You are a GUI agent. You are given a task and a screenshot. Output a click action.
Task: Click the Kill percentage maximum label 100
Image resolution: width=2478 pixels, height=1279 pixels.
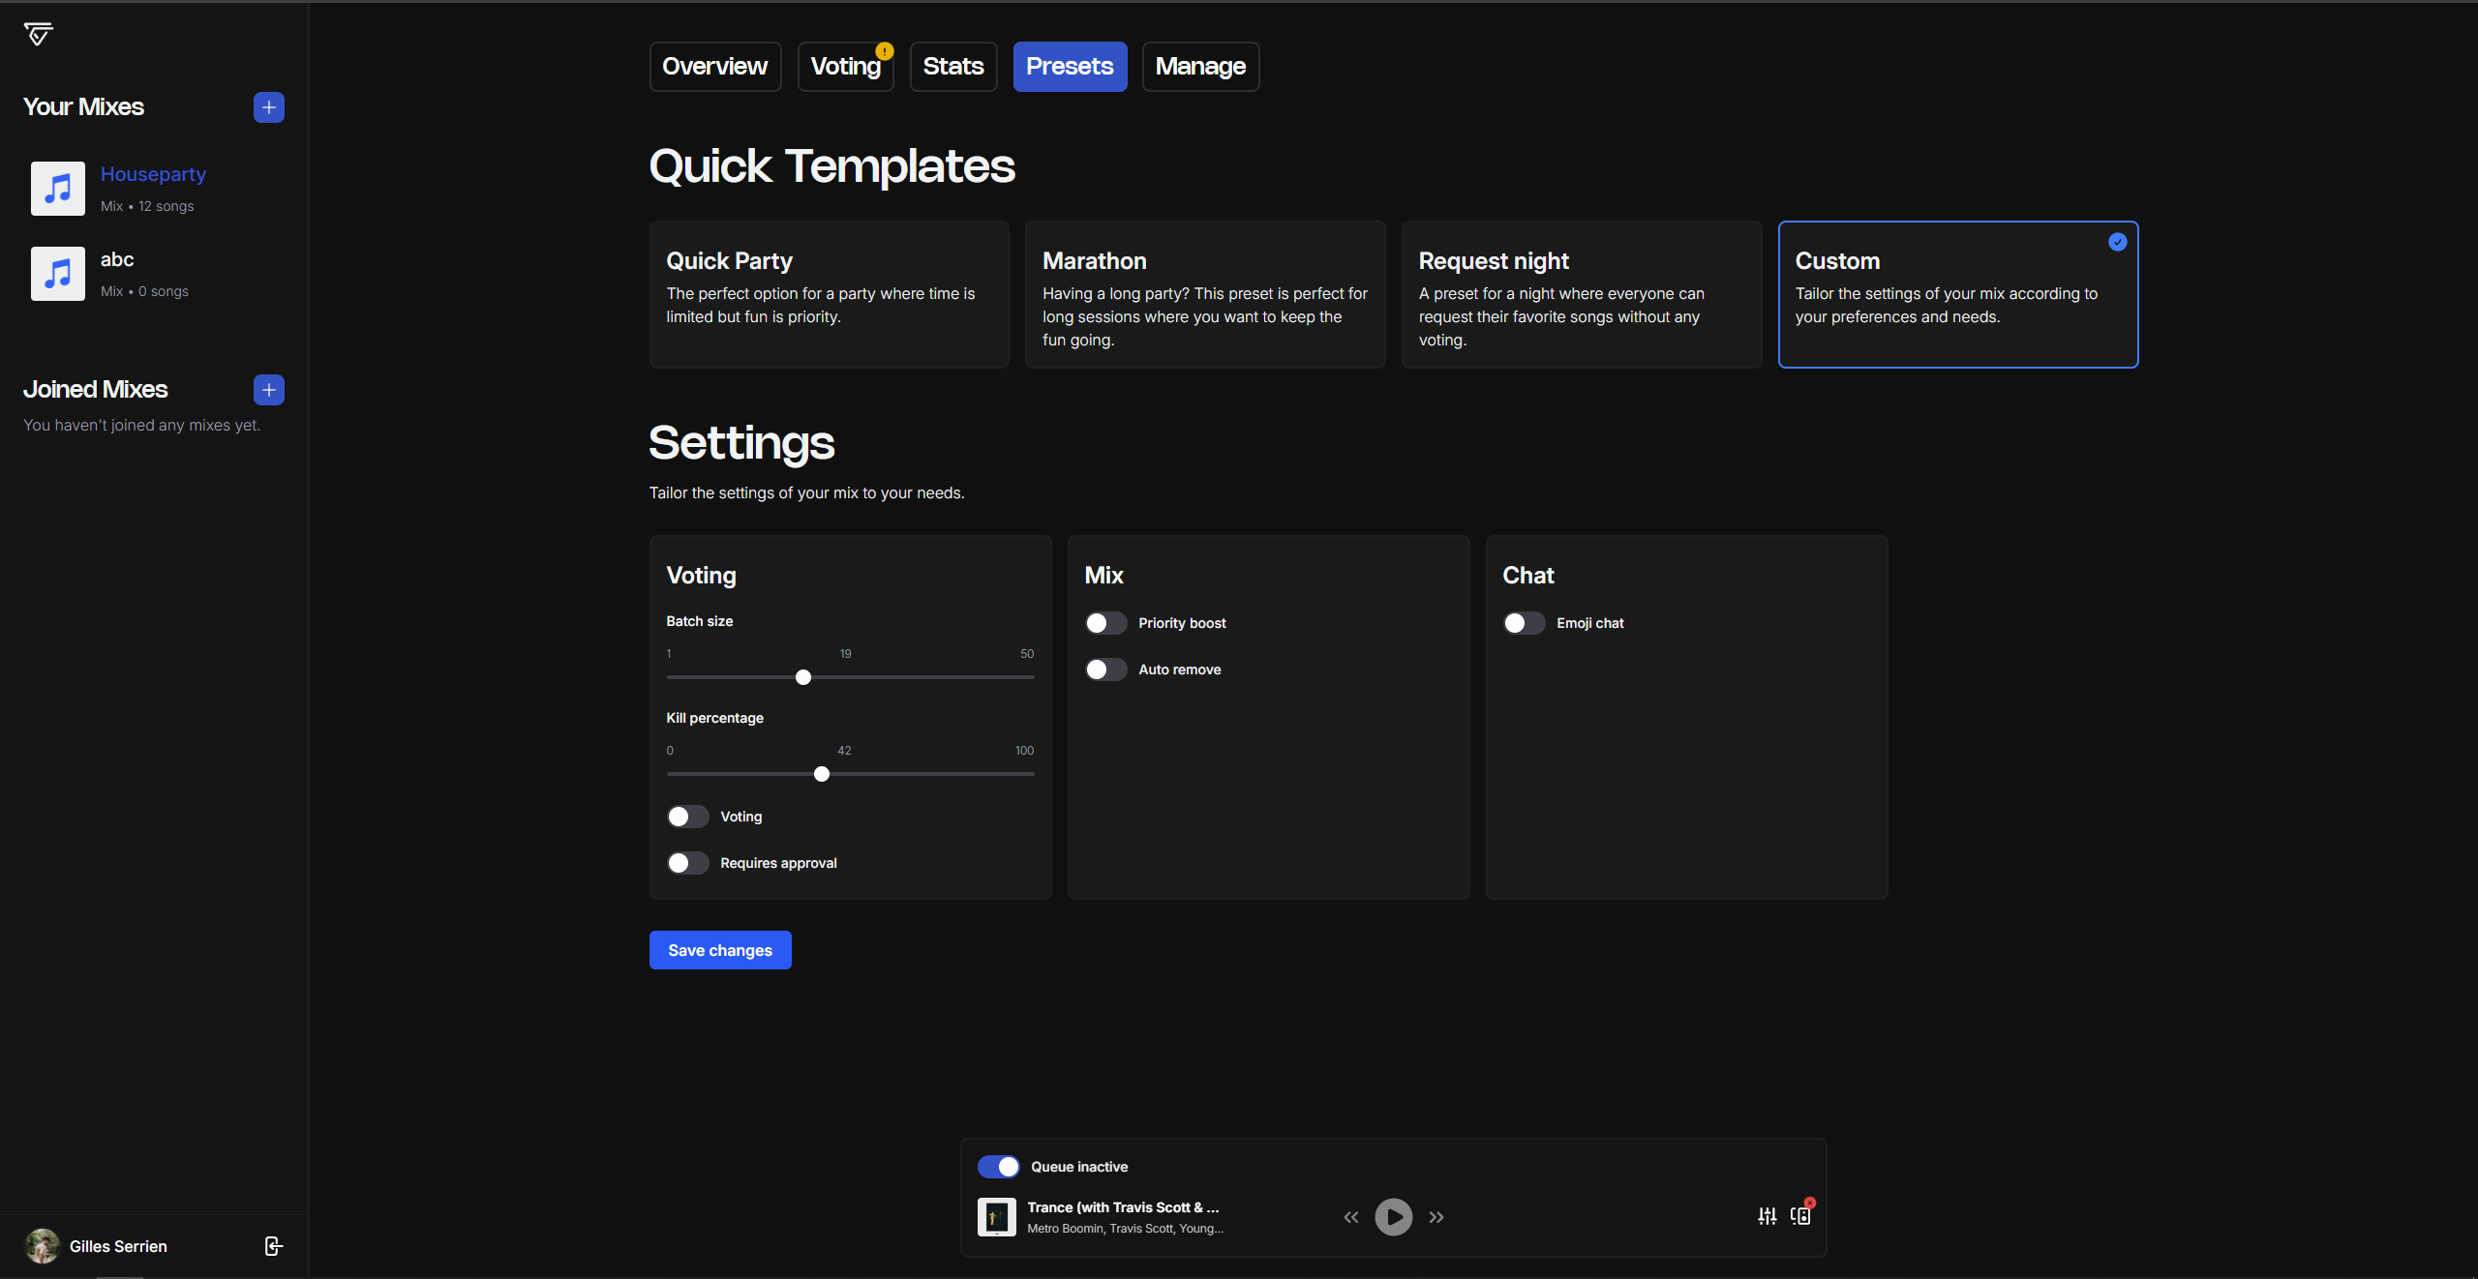[1024, 751]
